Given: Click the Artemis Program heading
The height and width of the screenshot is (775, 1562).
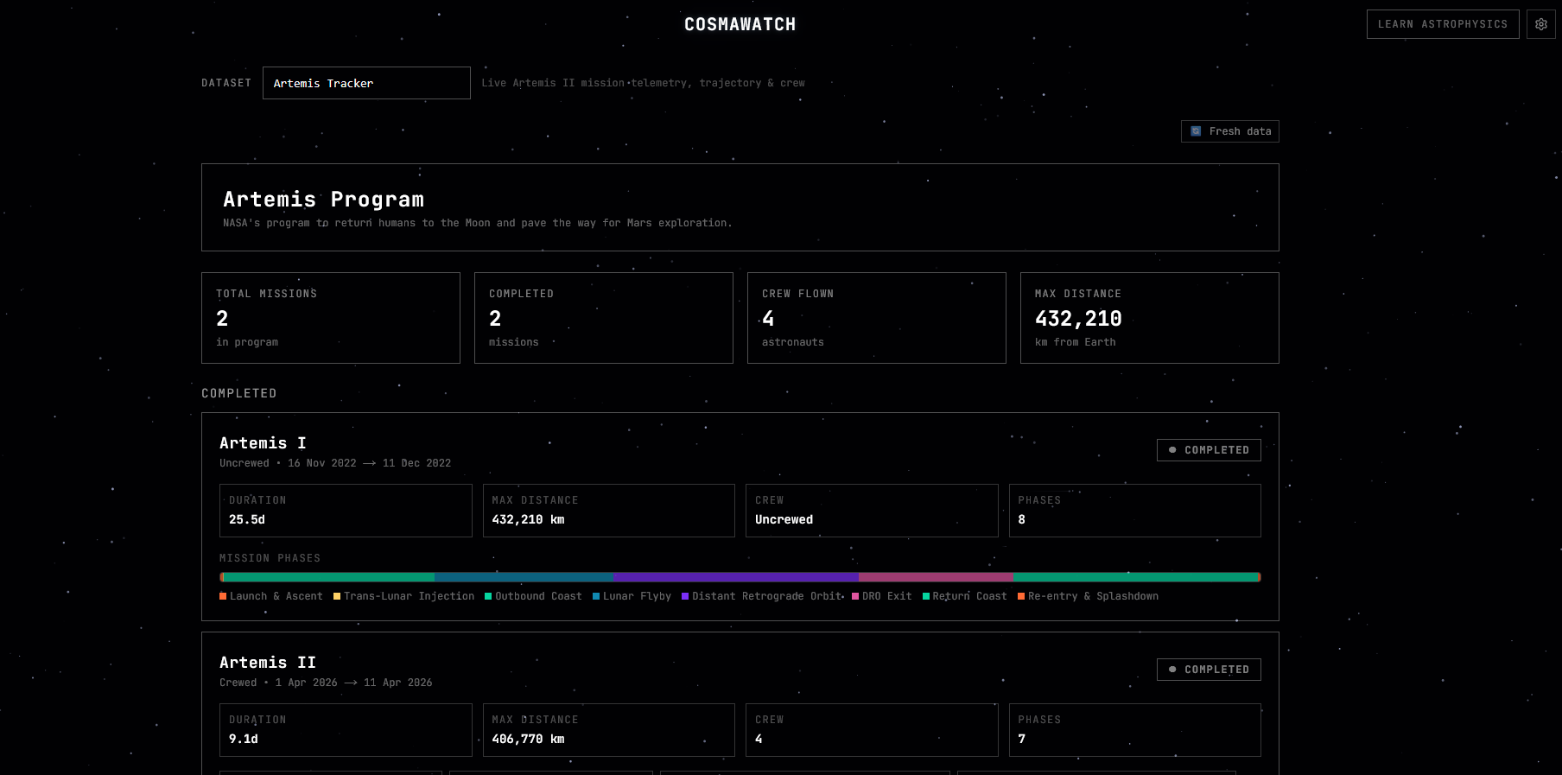Looking at the screenshot, I should point(324,200).
